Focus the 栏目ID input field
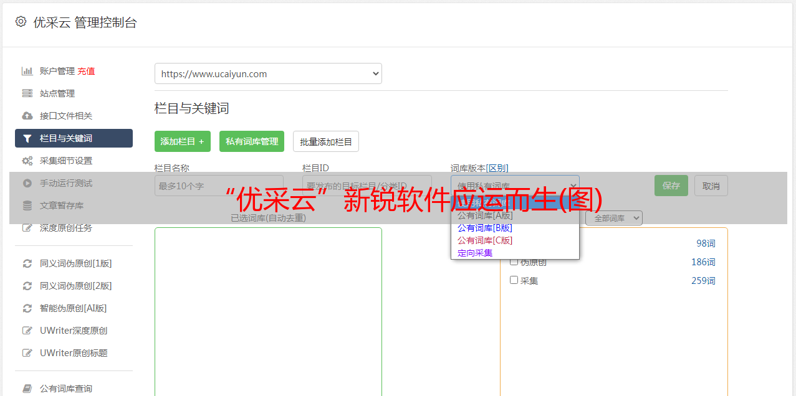Image resolution: width=796 pixels, height=396 pixels. 367,186
